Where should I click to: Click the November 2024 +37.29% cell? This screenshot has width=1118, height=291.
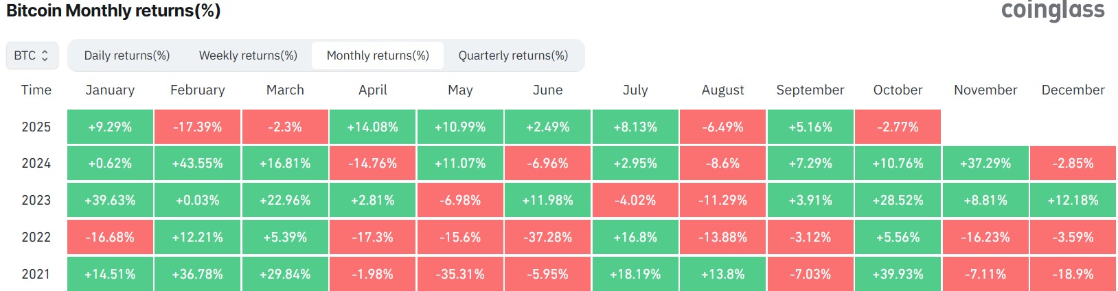pyautogui.click(x=985, y=164)
